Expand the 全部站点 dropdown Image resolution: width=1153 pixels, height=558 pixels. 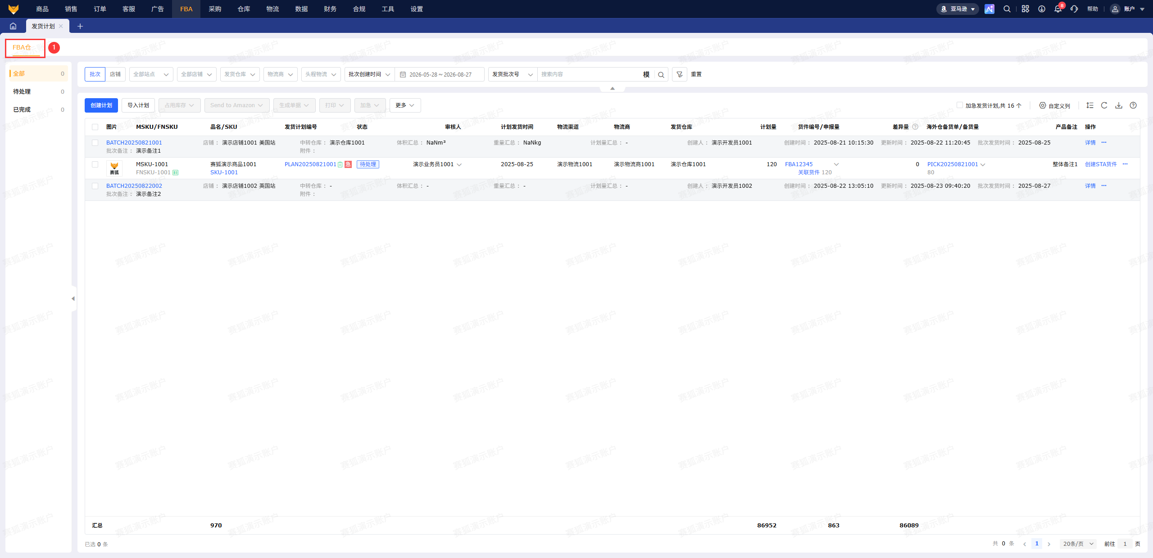point(151,74)
